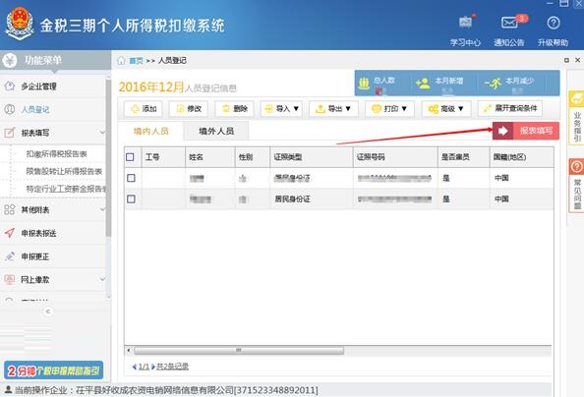Open the 导出 export dropdown
Screen dimensions: 584x397
coord(333,109)
